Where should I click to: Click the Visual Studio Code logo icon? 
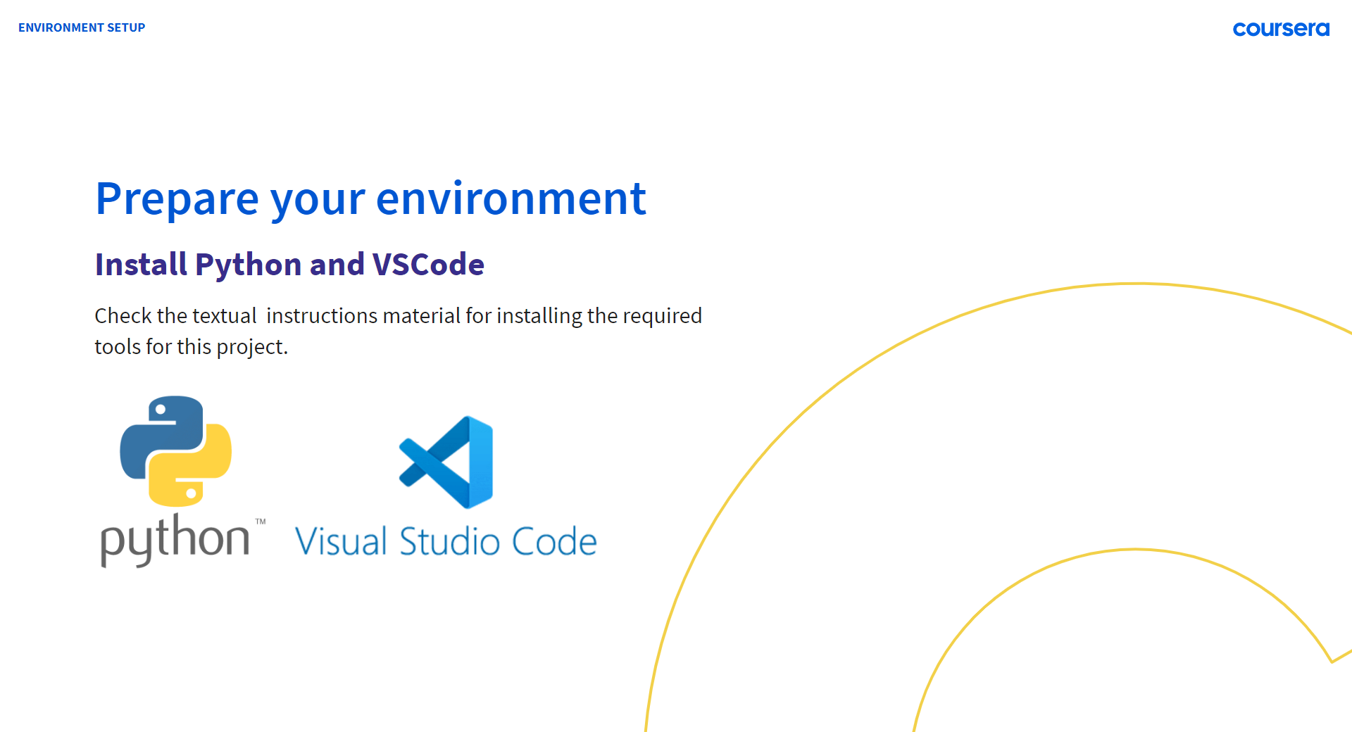click(446, 462)
